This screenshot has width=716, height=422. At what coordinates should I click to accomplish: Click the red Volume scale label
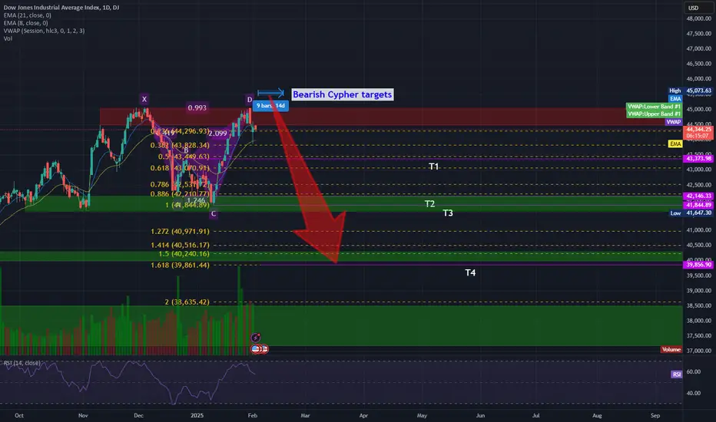(x=671, y=349)
